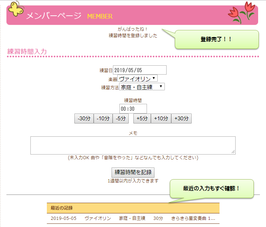
Task: Click the 登録完了！！ green callout bubble
Action: click(x=216, y=39)
